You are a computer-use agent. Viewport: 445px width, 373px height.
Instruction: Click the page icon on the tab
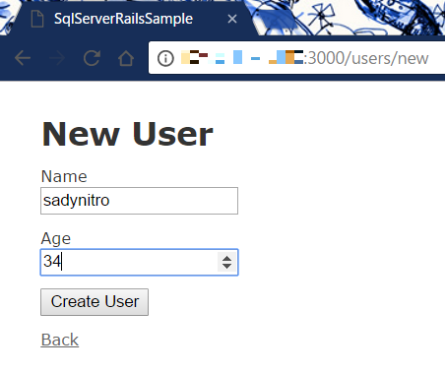coord(37,19)
